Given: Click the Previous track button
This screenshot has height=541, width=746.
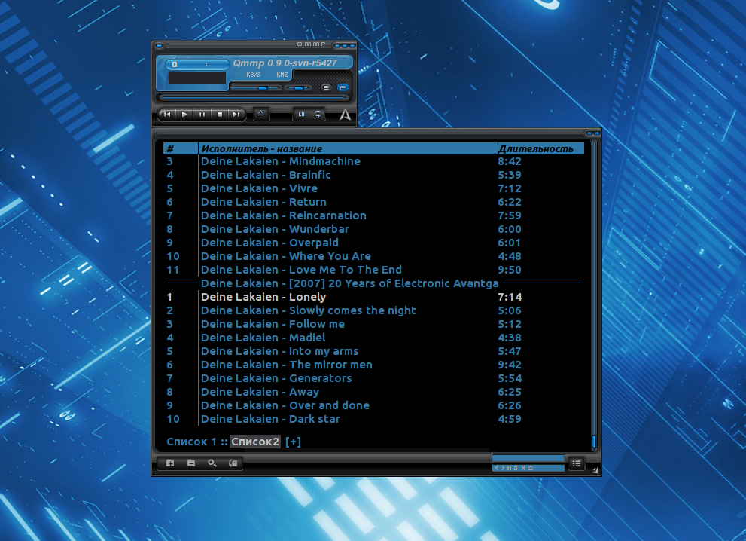Looking at the screenshot, I should click(167, 115).
